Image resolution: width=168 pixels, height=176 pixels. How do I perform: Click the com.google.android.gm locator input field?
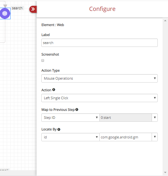click(126, 137)
